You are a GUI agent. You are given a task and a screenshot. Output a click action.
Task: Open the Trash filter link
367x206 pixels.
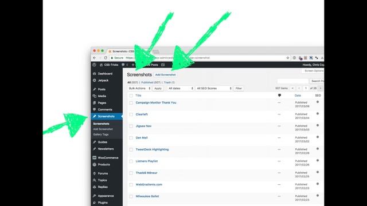pyautogui.click(x=169, y=82)
